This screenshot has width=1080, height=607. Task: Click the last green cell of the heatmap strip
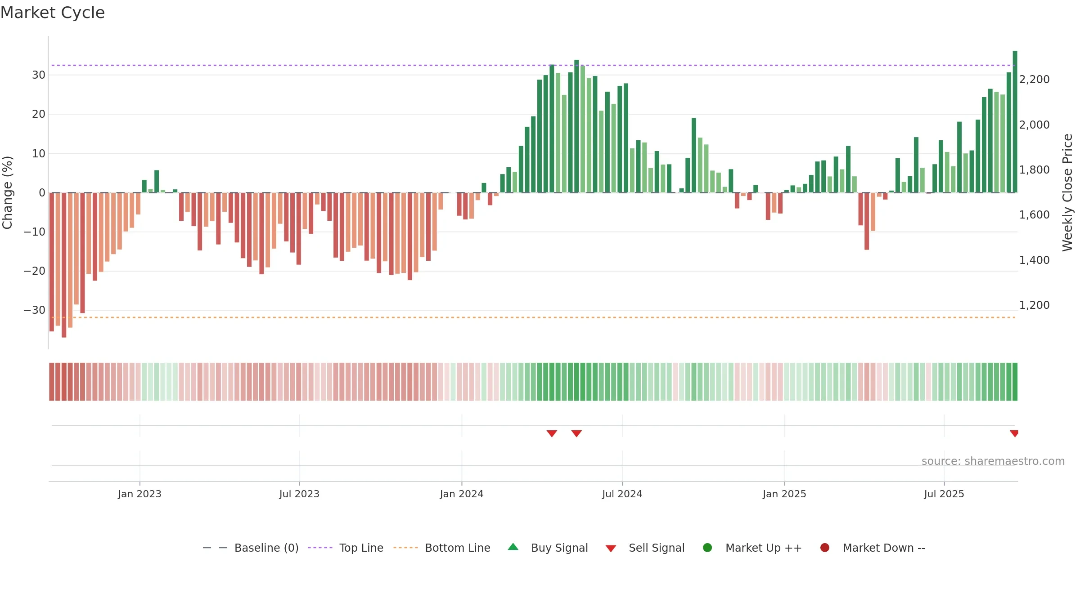[1015, 381]
